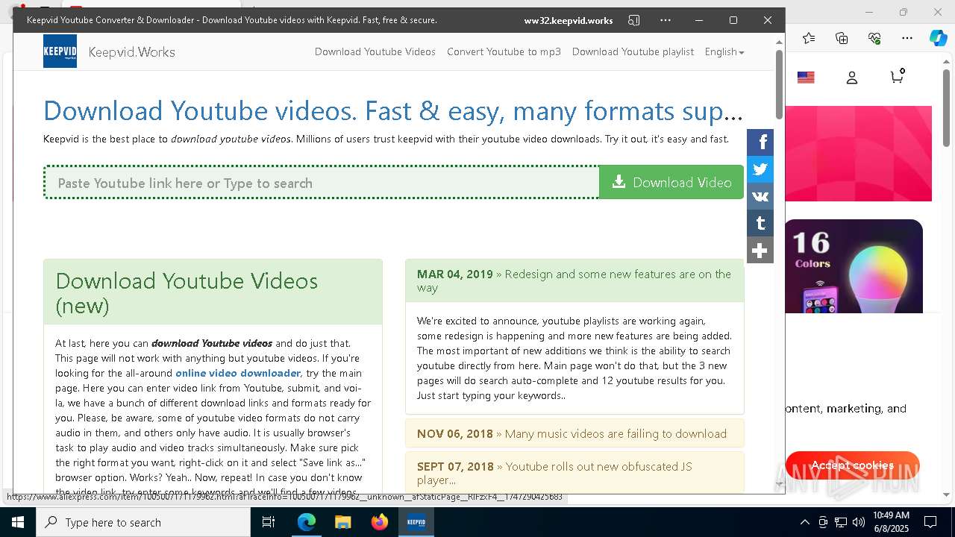Click the pink banner ad image
This screenshot has width=955, height=537.
click(x=858, y=154)
